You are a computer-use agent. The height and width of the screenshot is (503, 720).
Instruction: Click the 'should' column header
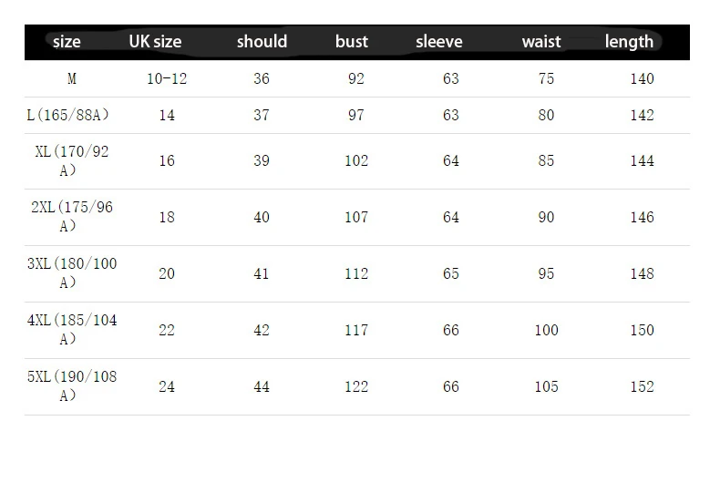(262, 42)
